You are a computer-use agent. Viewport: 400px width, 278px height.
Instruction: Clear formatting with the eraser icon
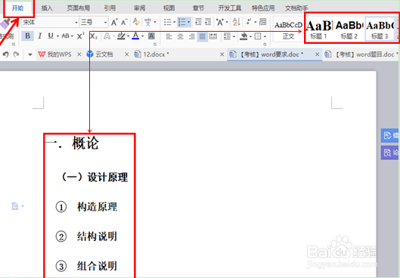coord(136,23)
